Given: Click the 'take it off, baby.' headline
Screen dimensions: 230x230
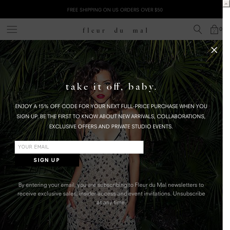Looking at the screenshot, I should (111, 87).
